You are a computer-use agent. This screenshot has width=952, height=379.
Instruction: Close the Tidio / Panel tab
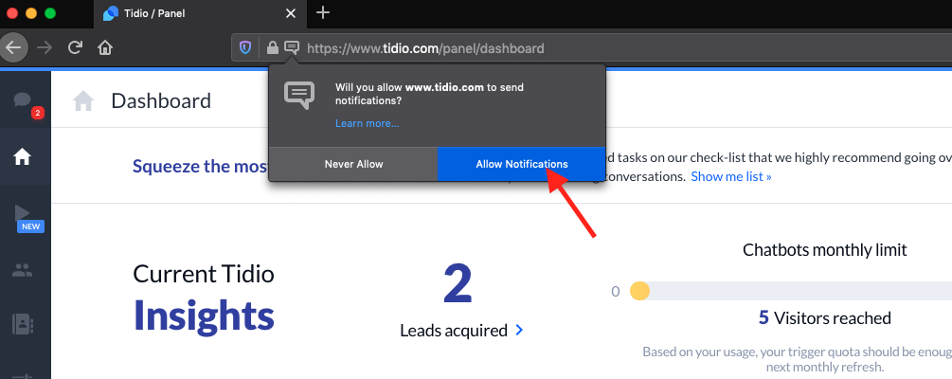click(x=292, y=13)
